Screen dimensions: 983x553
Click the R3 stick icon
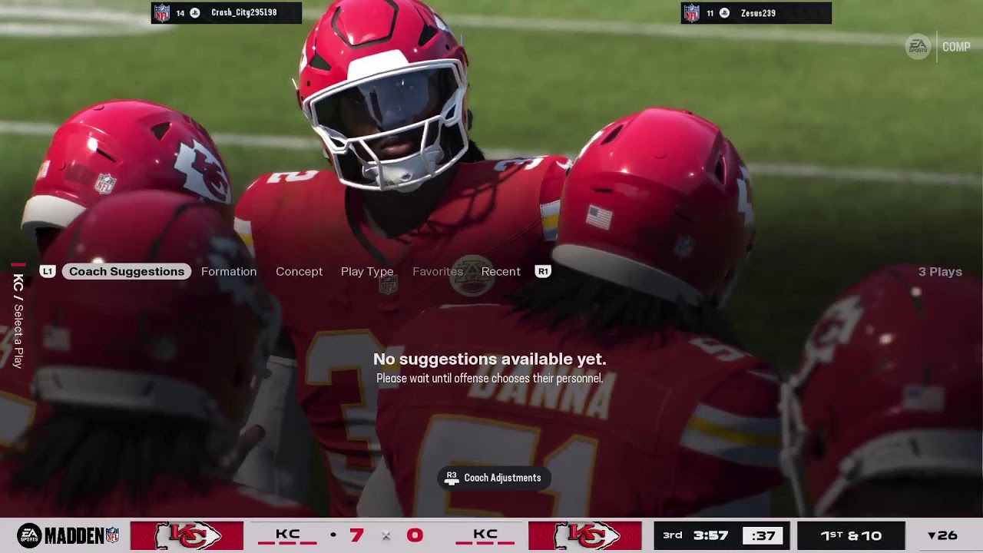click(x=452, y=478)
